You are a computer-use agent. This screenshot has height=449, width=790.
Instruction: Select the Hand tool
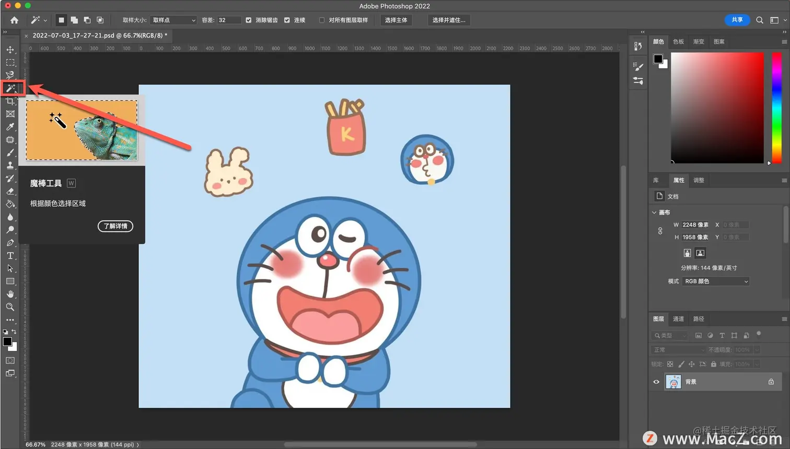10,294
